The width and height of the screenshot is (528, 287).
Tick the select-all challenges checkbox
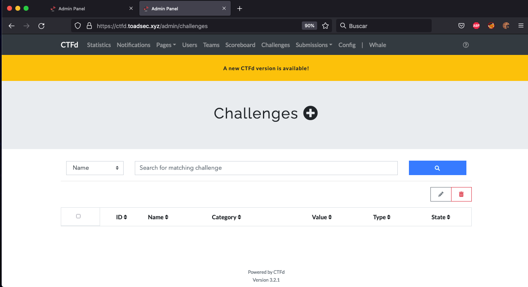(x=79, y=216)
